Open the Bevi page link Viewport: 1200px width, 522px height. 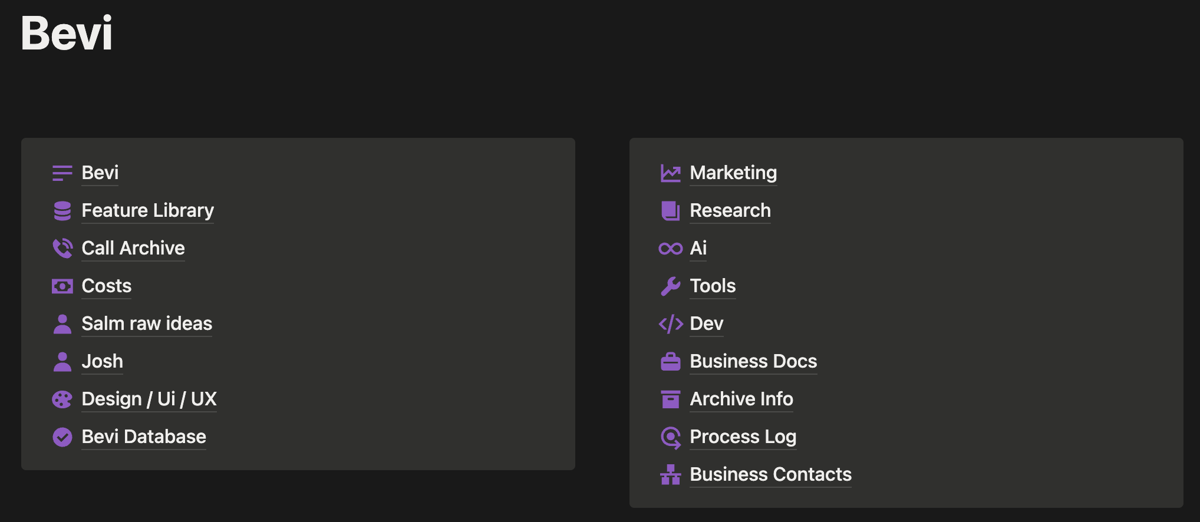click(x=100, y=173)
